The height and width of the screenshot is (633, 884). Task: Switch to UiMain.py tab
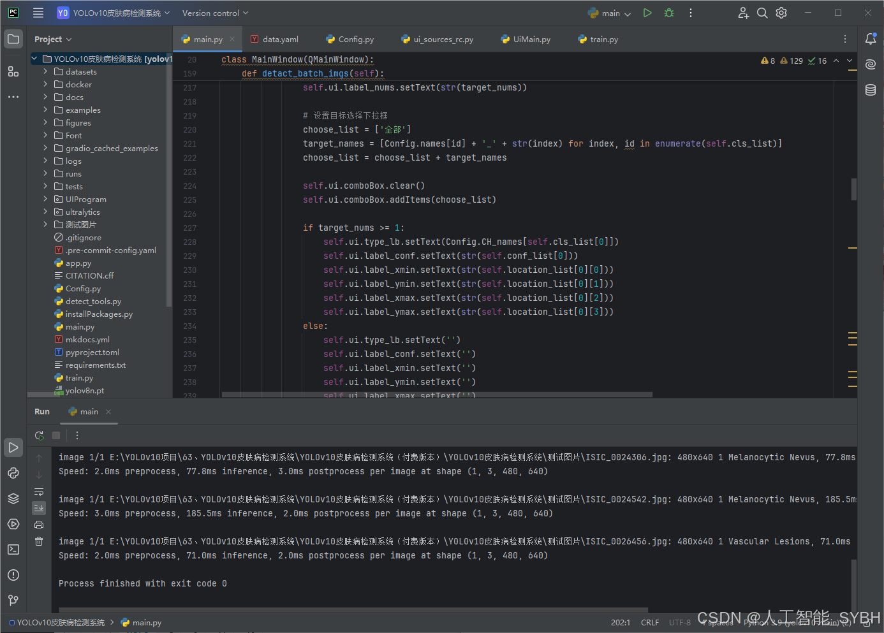click(526, 39)
